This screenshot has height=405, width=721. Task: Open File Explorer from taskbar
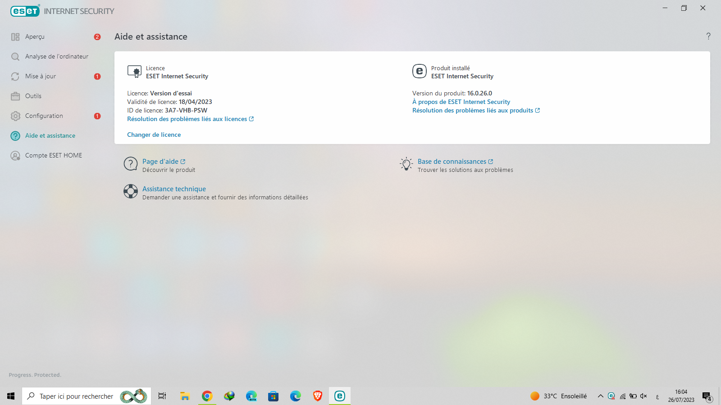coord(185,396)
